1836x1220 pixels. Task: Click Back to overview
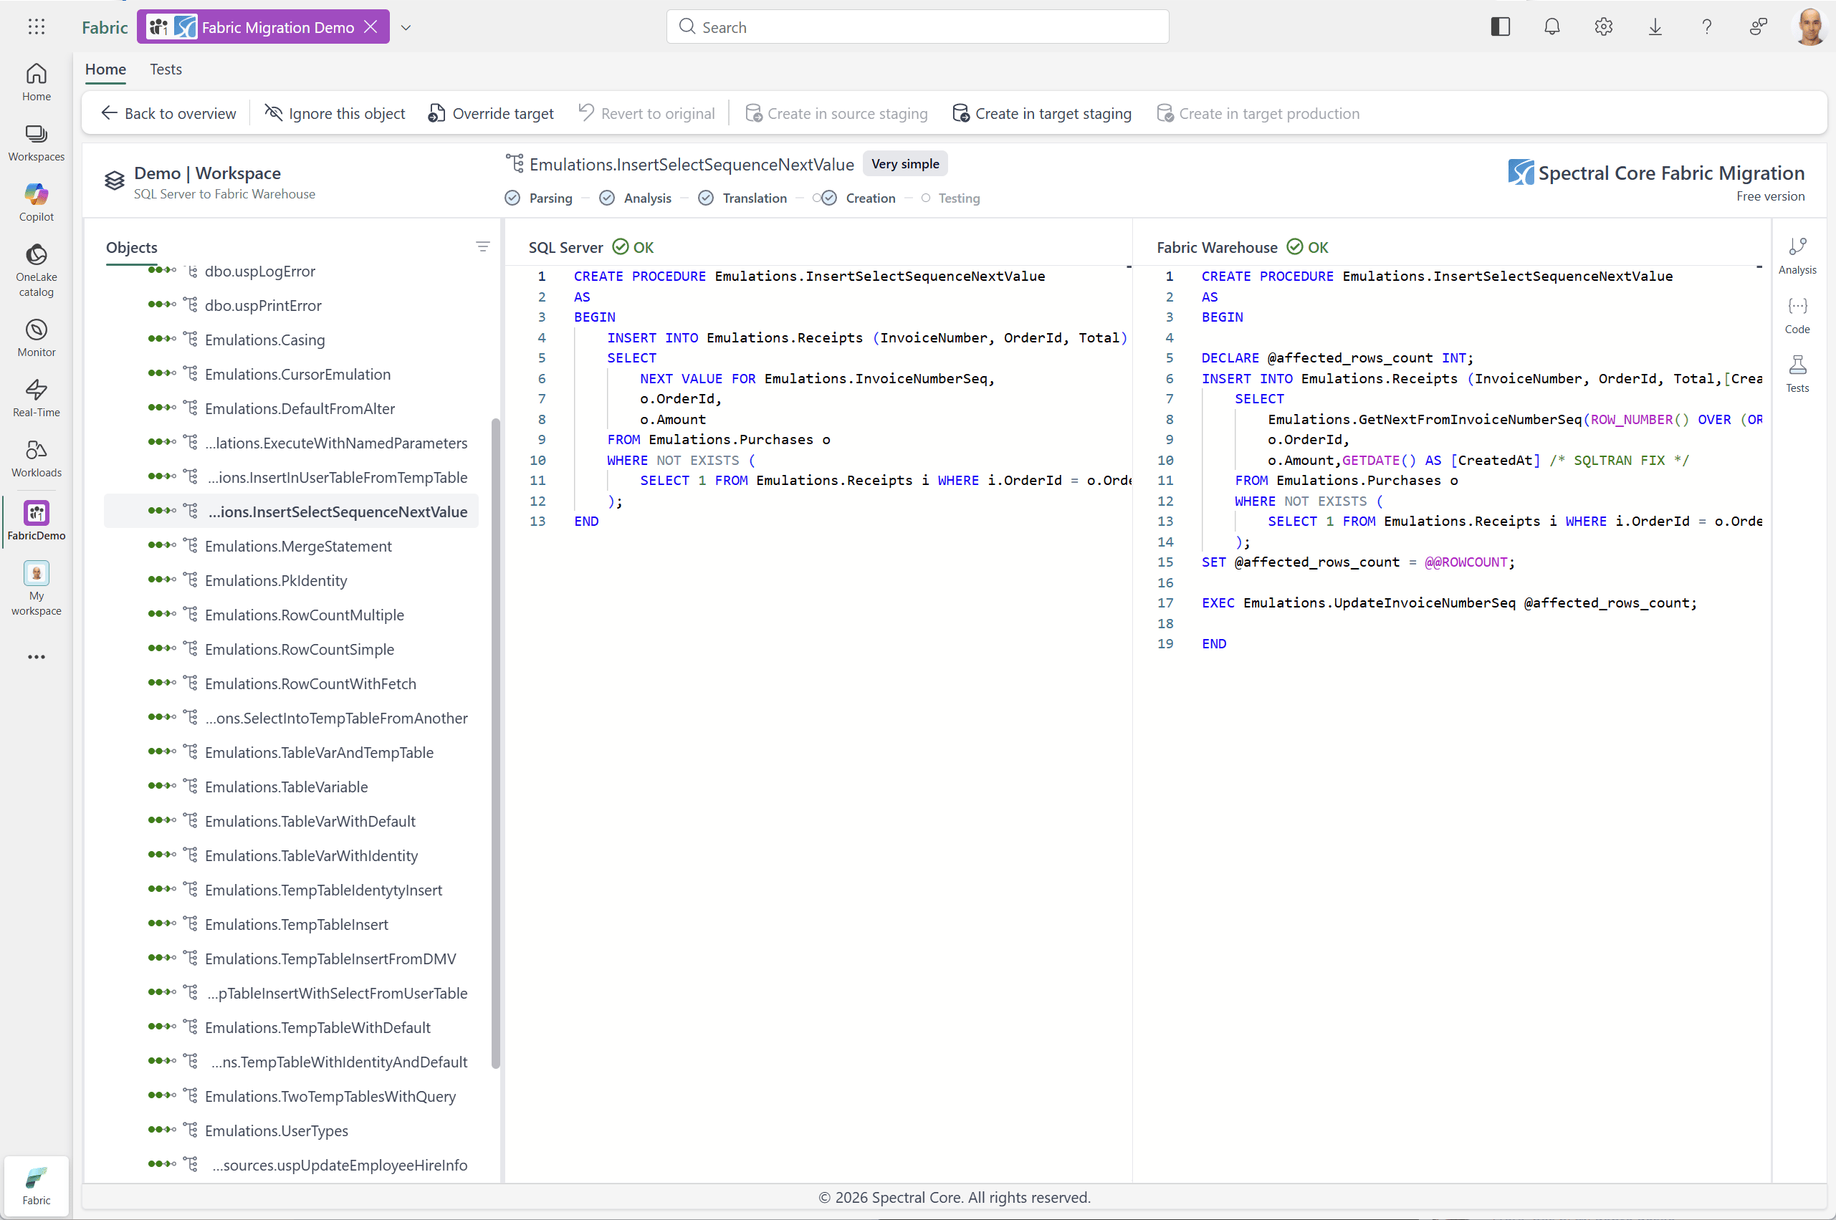coord(168,114)
